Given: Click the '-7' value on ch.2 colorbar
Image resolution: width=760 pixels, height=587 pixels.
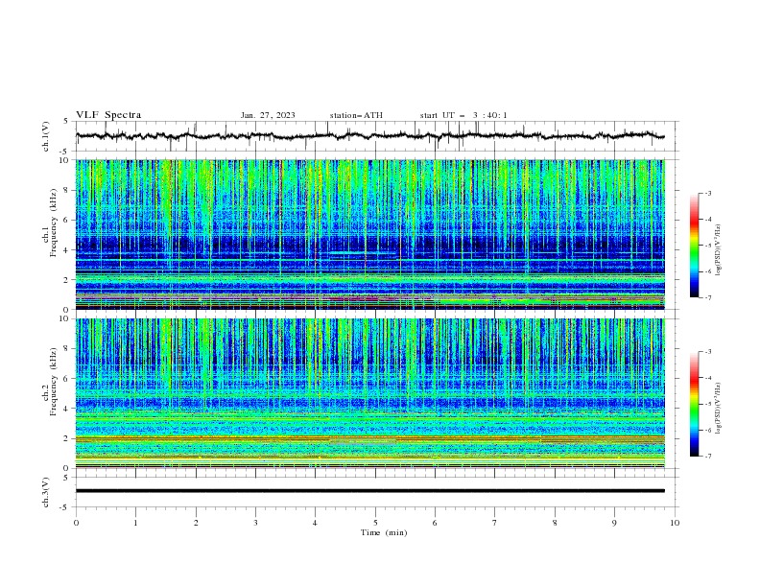Looking at the screenshot, I should (707, 456).
